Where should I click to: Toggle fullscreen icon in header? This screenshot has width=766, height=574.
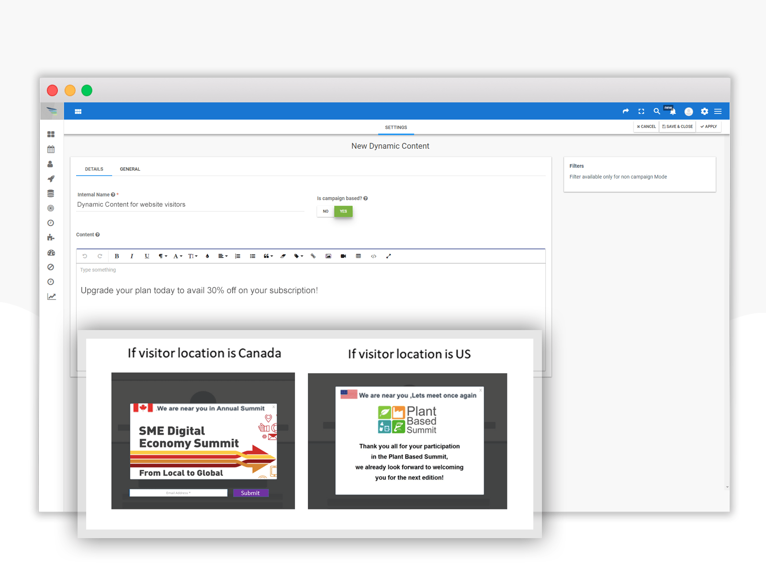(x=642, y=111)
